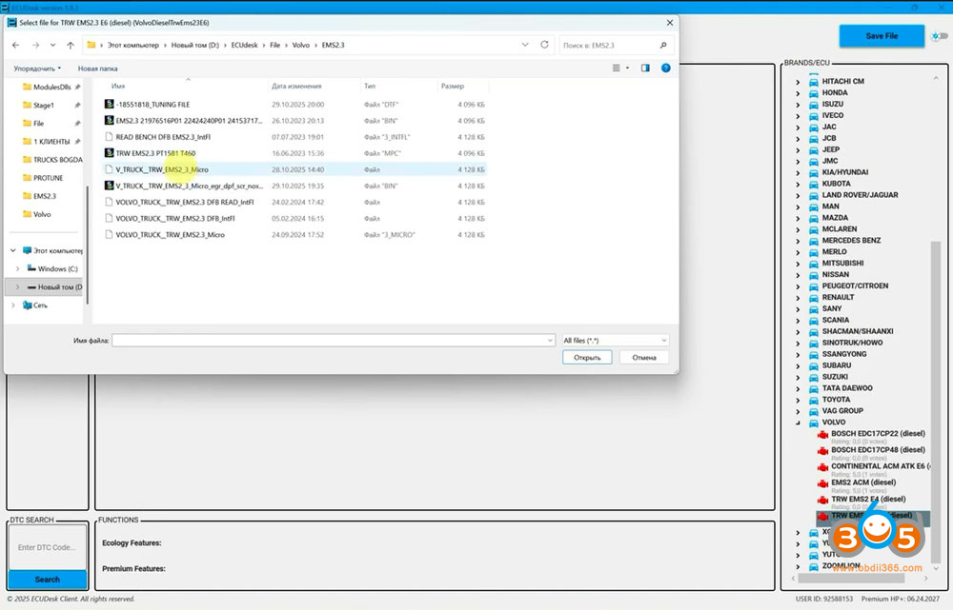Screen dimensions: 953x610
Task: Open the help icon in file dialog toolbar
Action: [665, 68]
